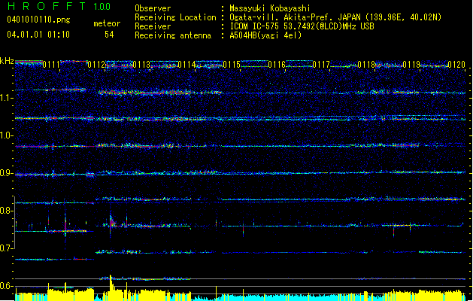Screen dimensions: 473x301
Task: Click the 0.6 frequency axis label
Action: click(7, 286)
